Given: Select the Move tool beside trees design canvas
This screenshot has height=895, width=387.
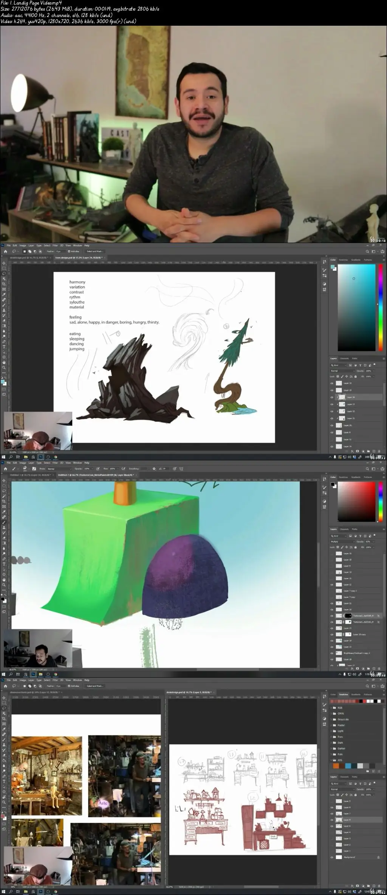Looking at the screenshot, I should click(4, 263).
